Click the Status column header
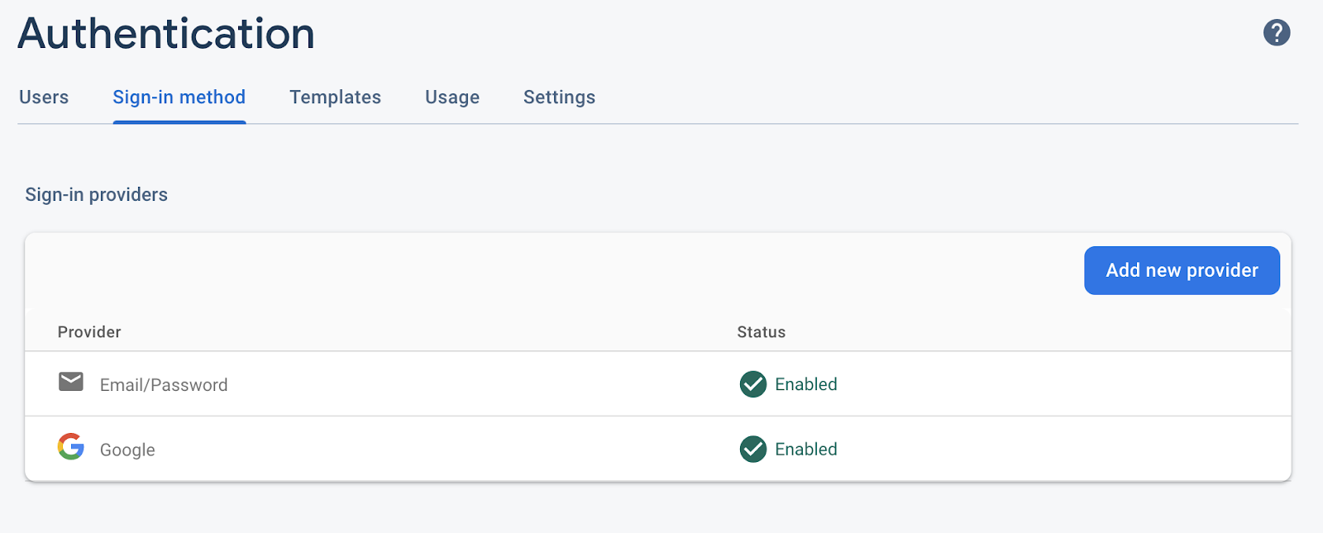Image resolution: width=1323 pixels, height=533 pixels. tap(761, 332)
